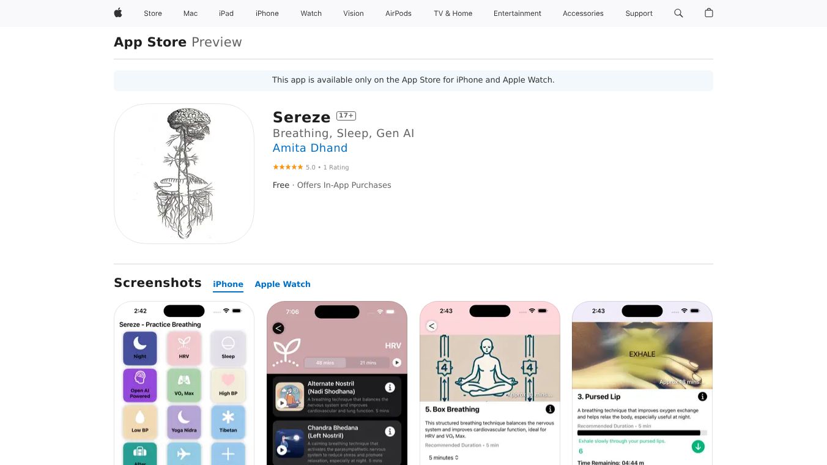
Task: Click the info icon beside Box Breathing
Action: tap(550, 409)
